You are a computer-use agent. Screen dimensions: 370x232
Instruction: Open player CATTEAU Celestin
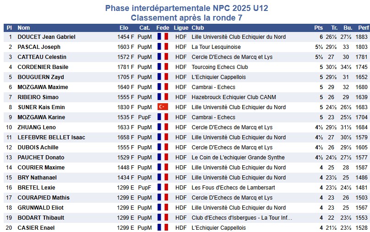point(42,57)
